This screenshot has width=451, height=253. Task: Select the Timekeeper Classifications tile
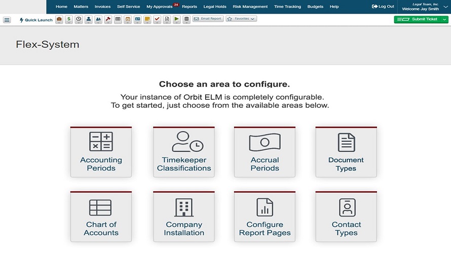184,152
